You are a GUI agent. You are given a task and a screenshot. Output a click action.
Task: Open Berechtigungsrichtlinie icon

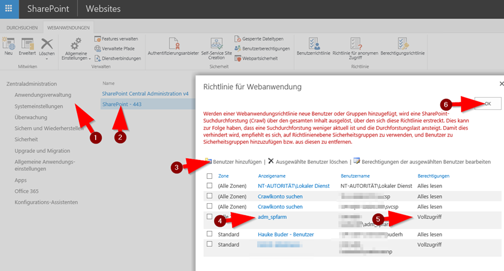tap(403, 44)
